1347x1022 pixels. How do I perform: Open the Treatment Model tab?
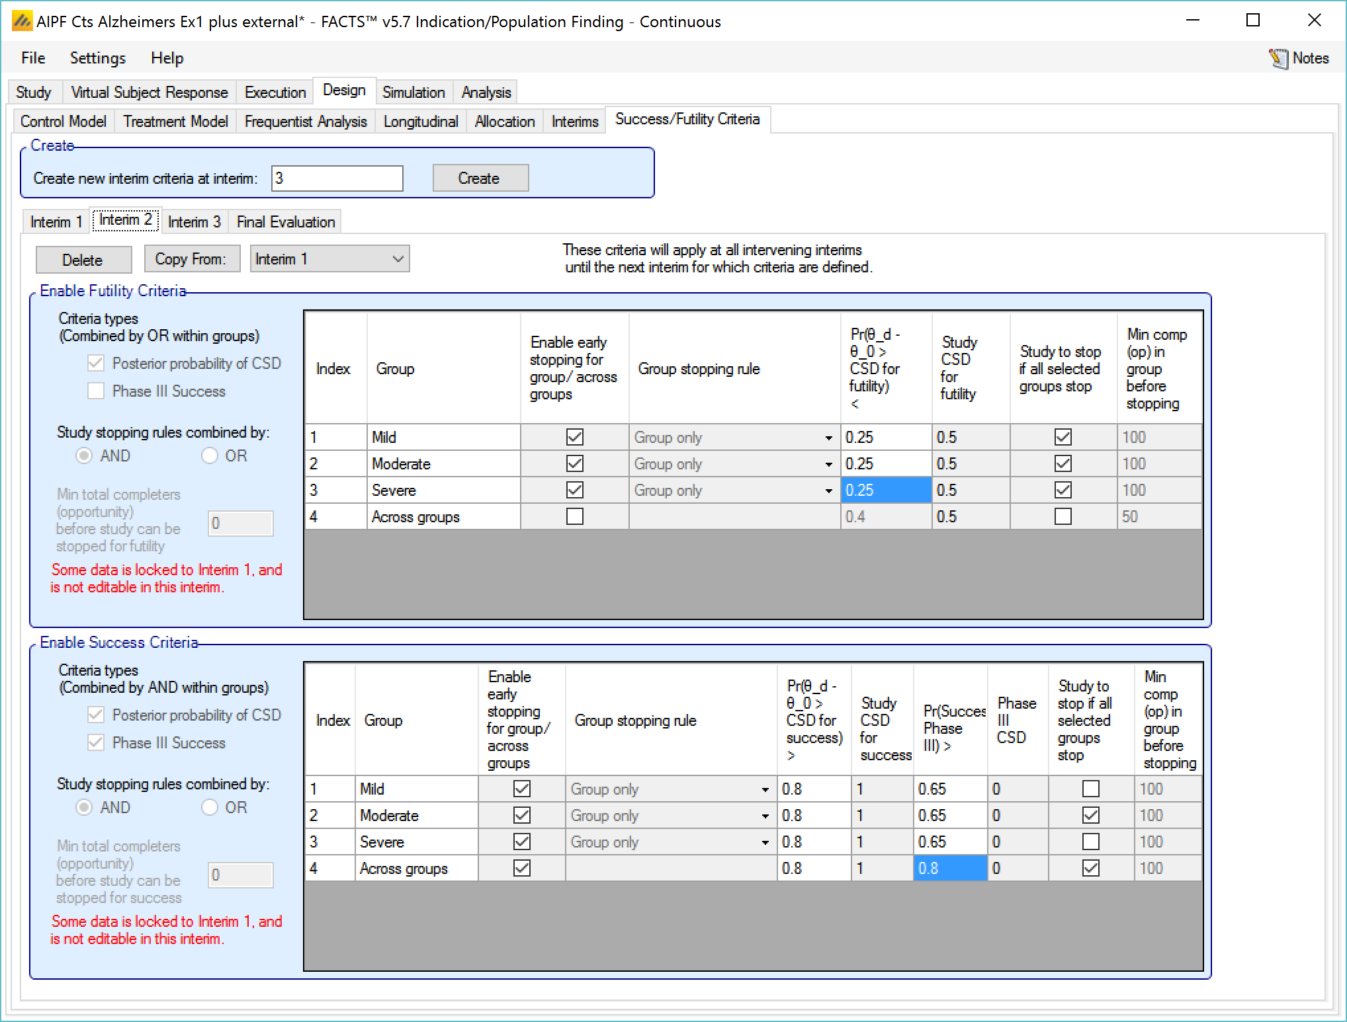tap(175, 122)
